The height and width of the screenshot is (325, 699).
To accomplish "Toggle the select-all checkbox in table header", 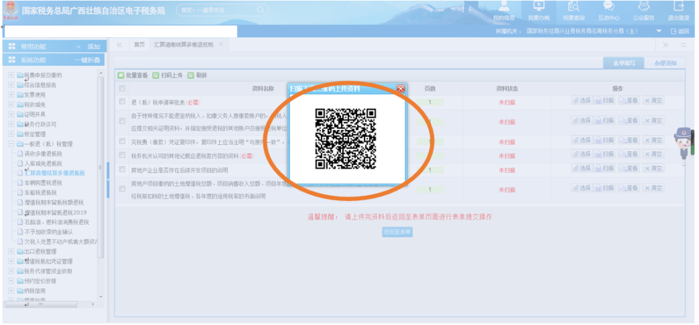I will 122,88.
